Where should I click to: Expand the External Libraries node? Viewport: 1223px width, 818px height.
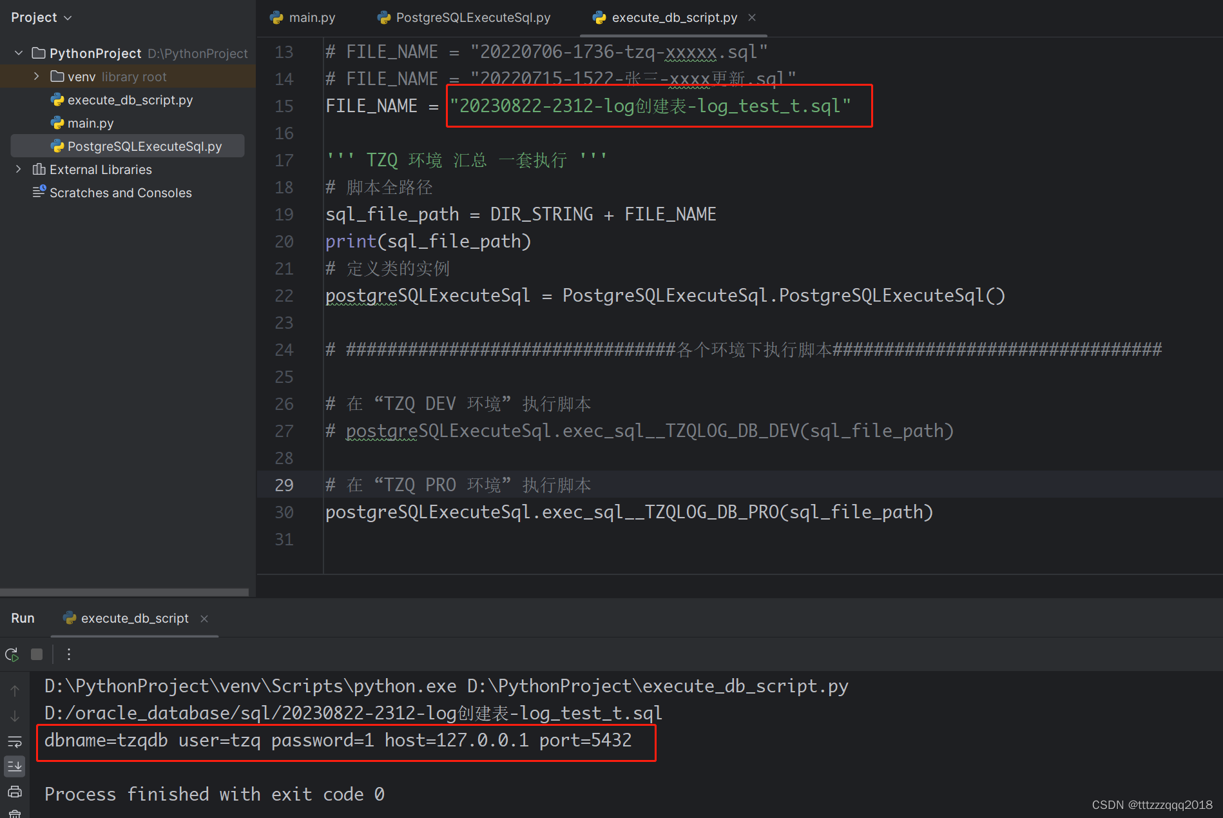pos(17,169)
